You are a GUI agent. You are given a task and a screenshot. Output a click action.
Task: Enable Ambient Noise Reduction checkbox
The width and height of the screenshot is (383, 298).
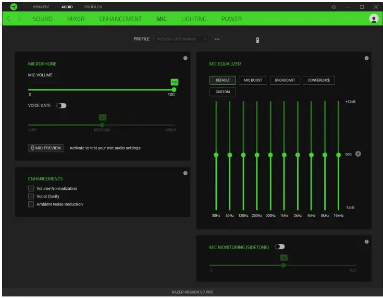[31, 204]
